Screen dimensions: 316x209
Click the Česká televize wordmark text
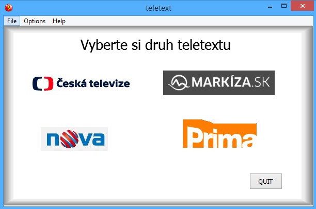(x=93, y=83)
